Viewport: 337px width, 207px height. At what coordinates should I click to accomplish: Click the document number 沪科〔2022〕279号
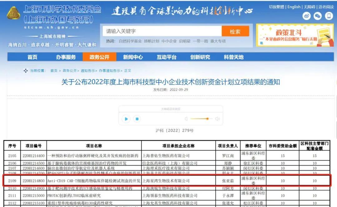pyautogui.click(x=174, y=130)
